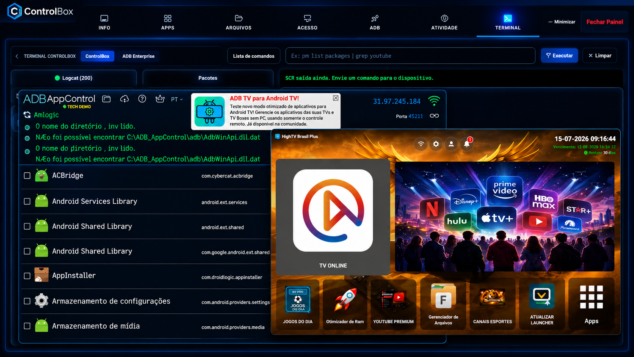
Task: Click the ControlBox logo
Action: tap(40, 11)
